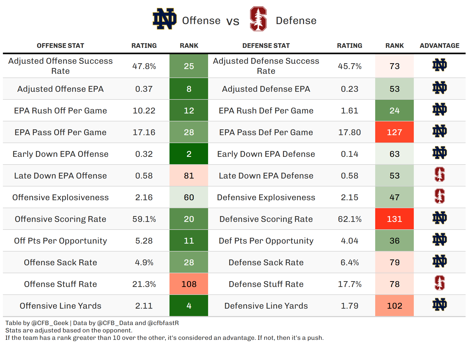Click the dark green rank 2 cell
The width and height of the screenshot is (468, 347).
189,154
